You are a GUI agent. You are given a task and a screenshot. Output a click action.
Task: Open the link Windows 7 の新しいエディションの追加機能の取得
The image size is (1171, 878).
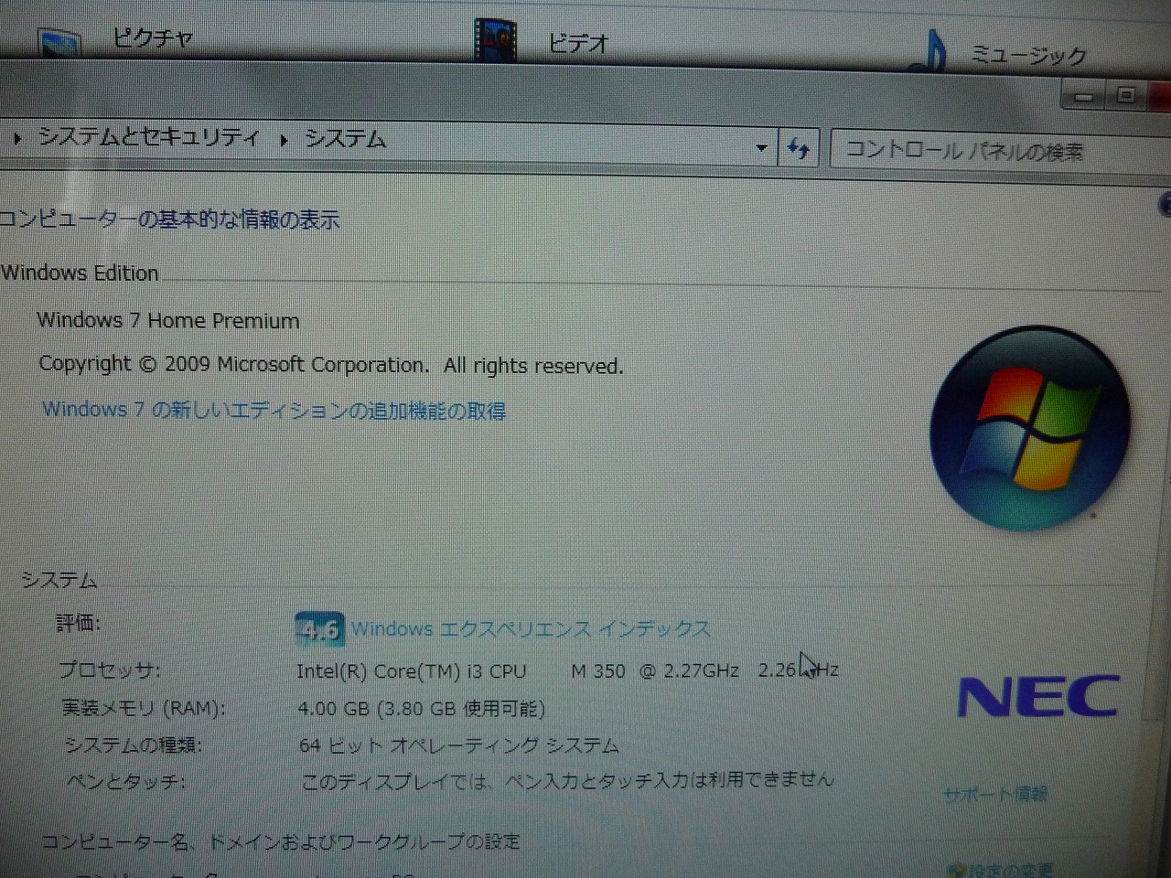point(274,410)
